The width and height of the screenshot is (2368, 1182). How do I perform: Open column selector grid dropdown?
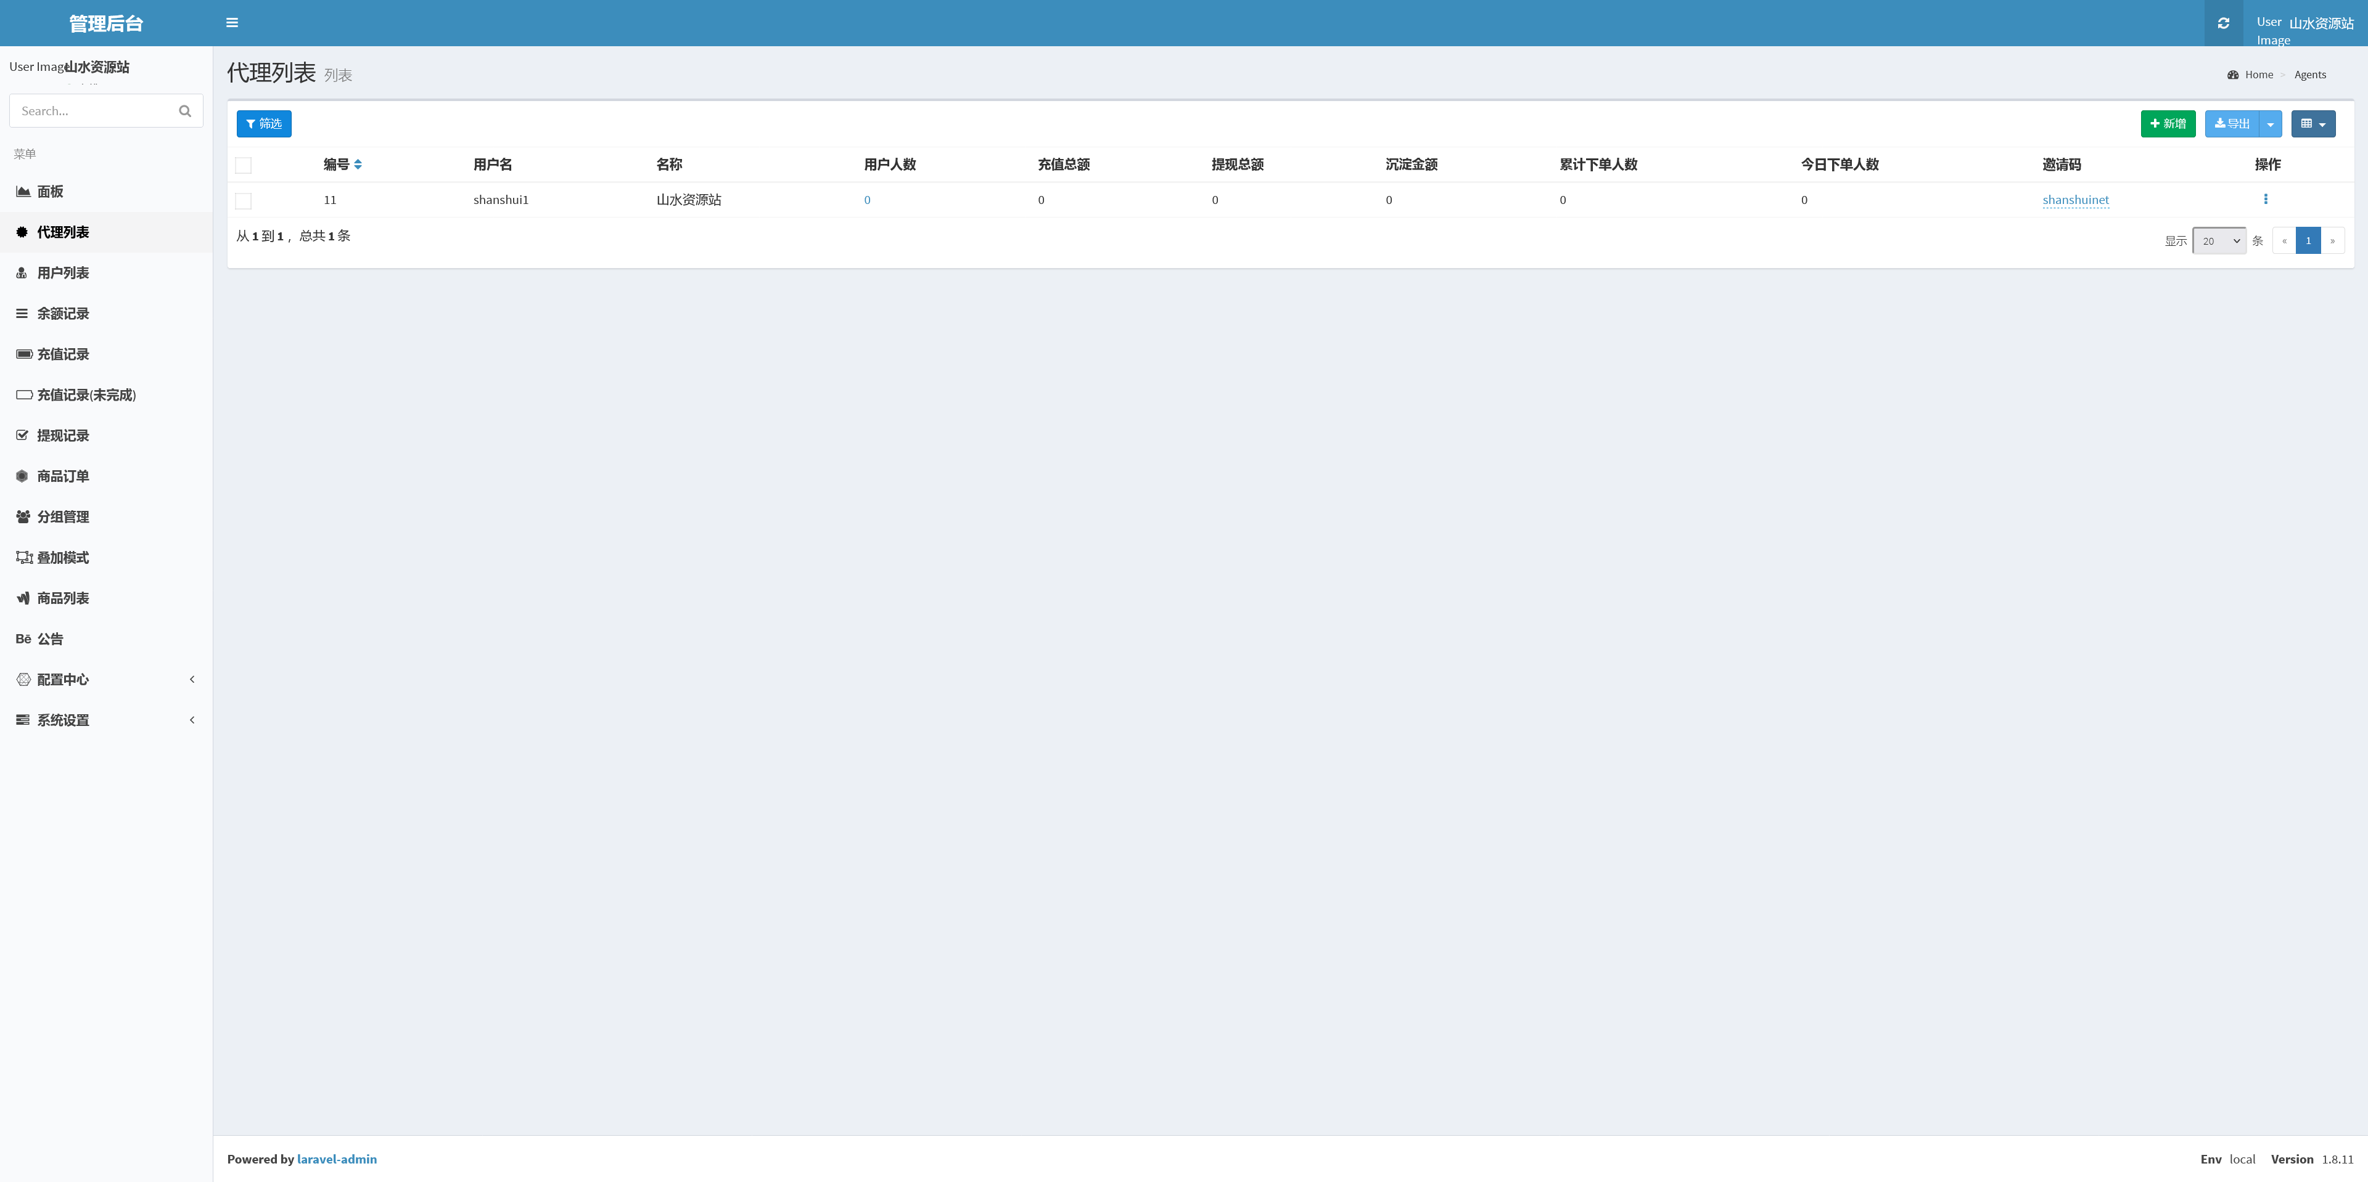tap(2313, 124)
